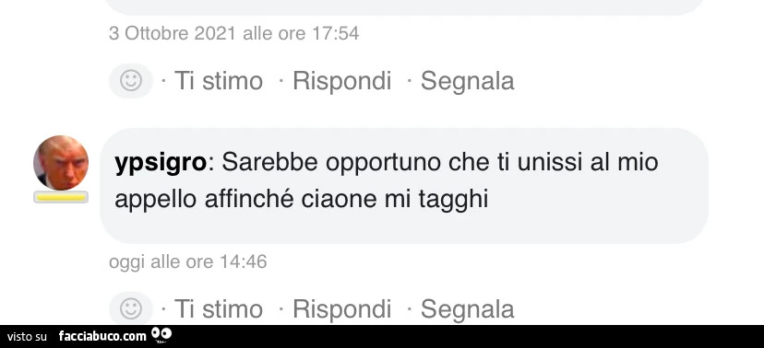The image size is (764, 348).
Task: Click the 3 Ottobre 2021 alle ore 17:54 timestamp
Action: pyautogui.click(x=233, y=33)
